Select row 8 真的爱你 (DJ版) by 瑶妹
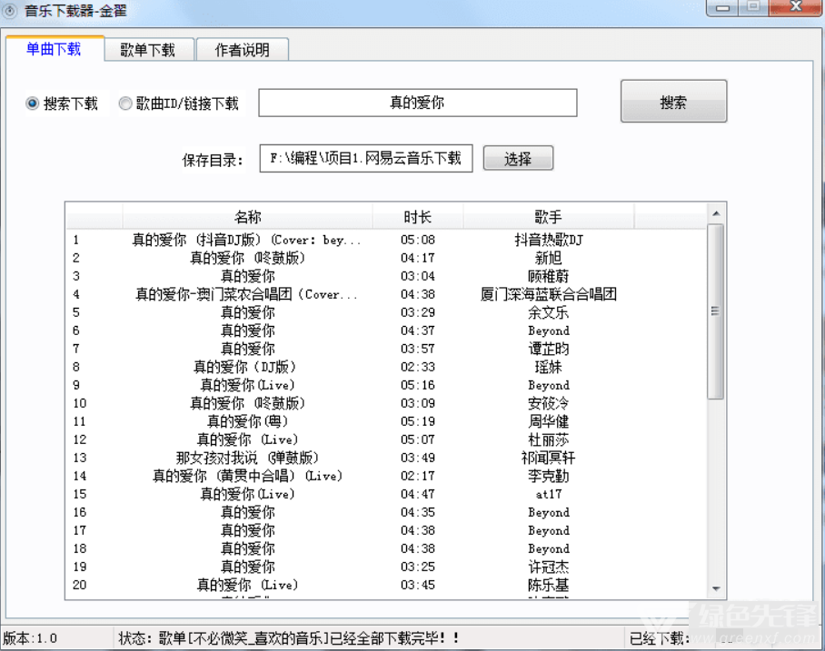This screenshot has height=651, width=825. click(387, 367)
